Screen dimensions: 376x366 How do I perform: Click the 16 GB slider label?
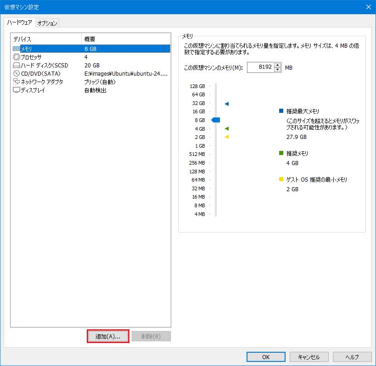(x=199, y=111)
